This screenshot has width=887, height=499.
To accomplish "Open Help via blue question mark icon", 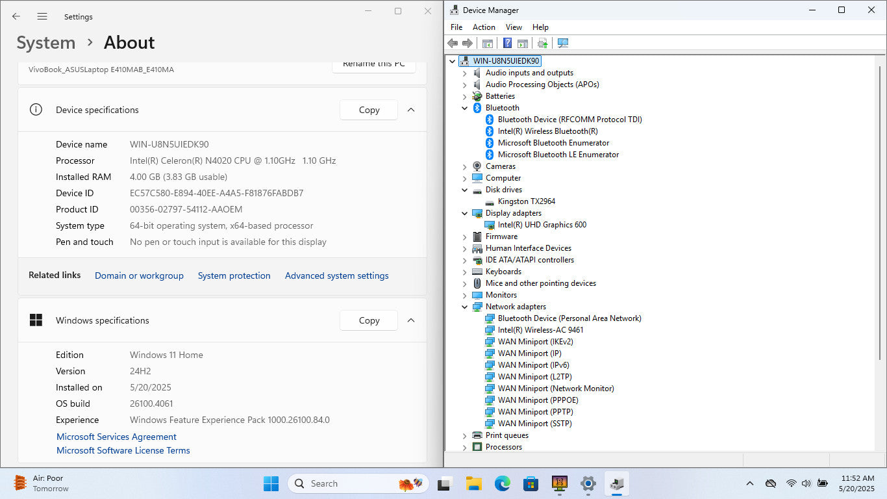I will [x=508, y=44].
